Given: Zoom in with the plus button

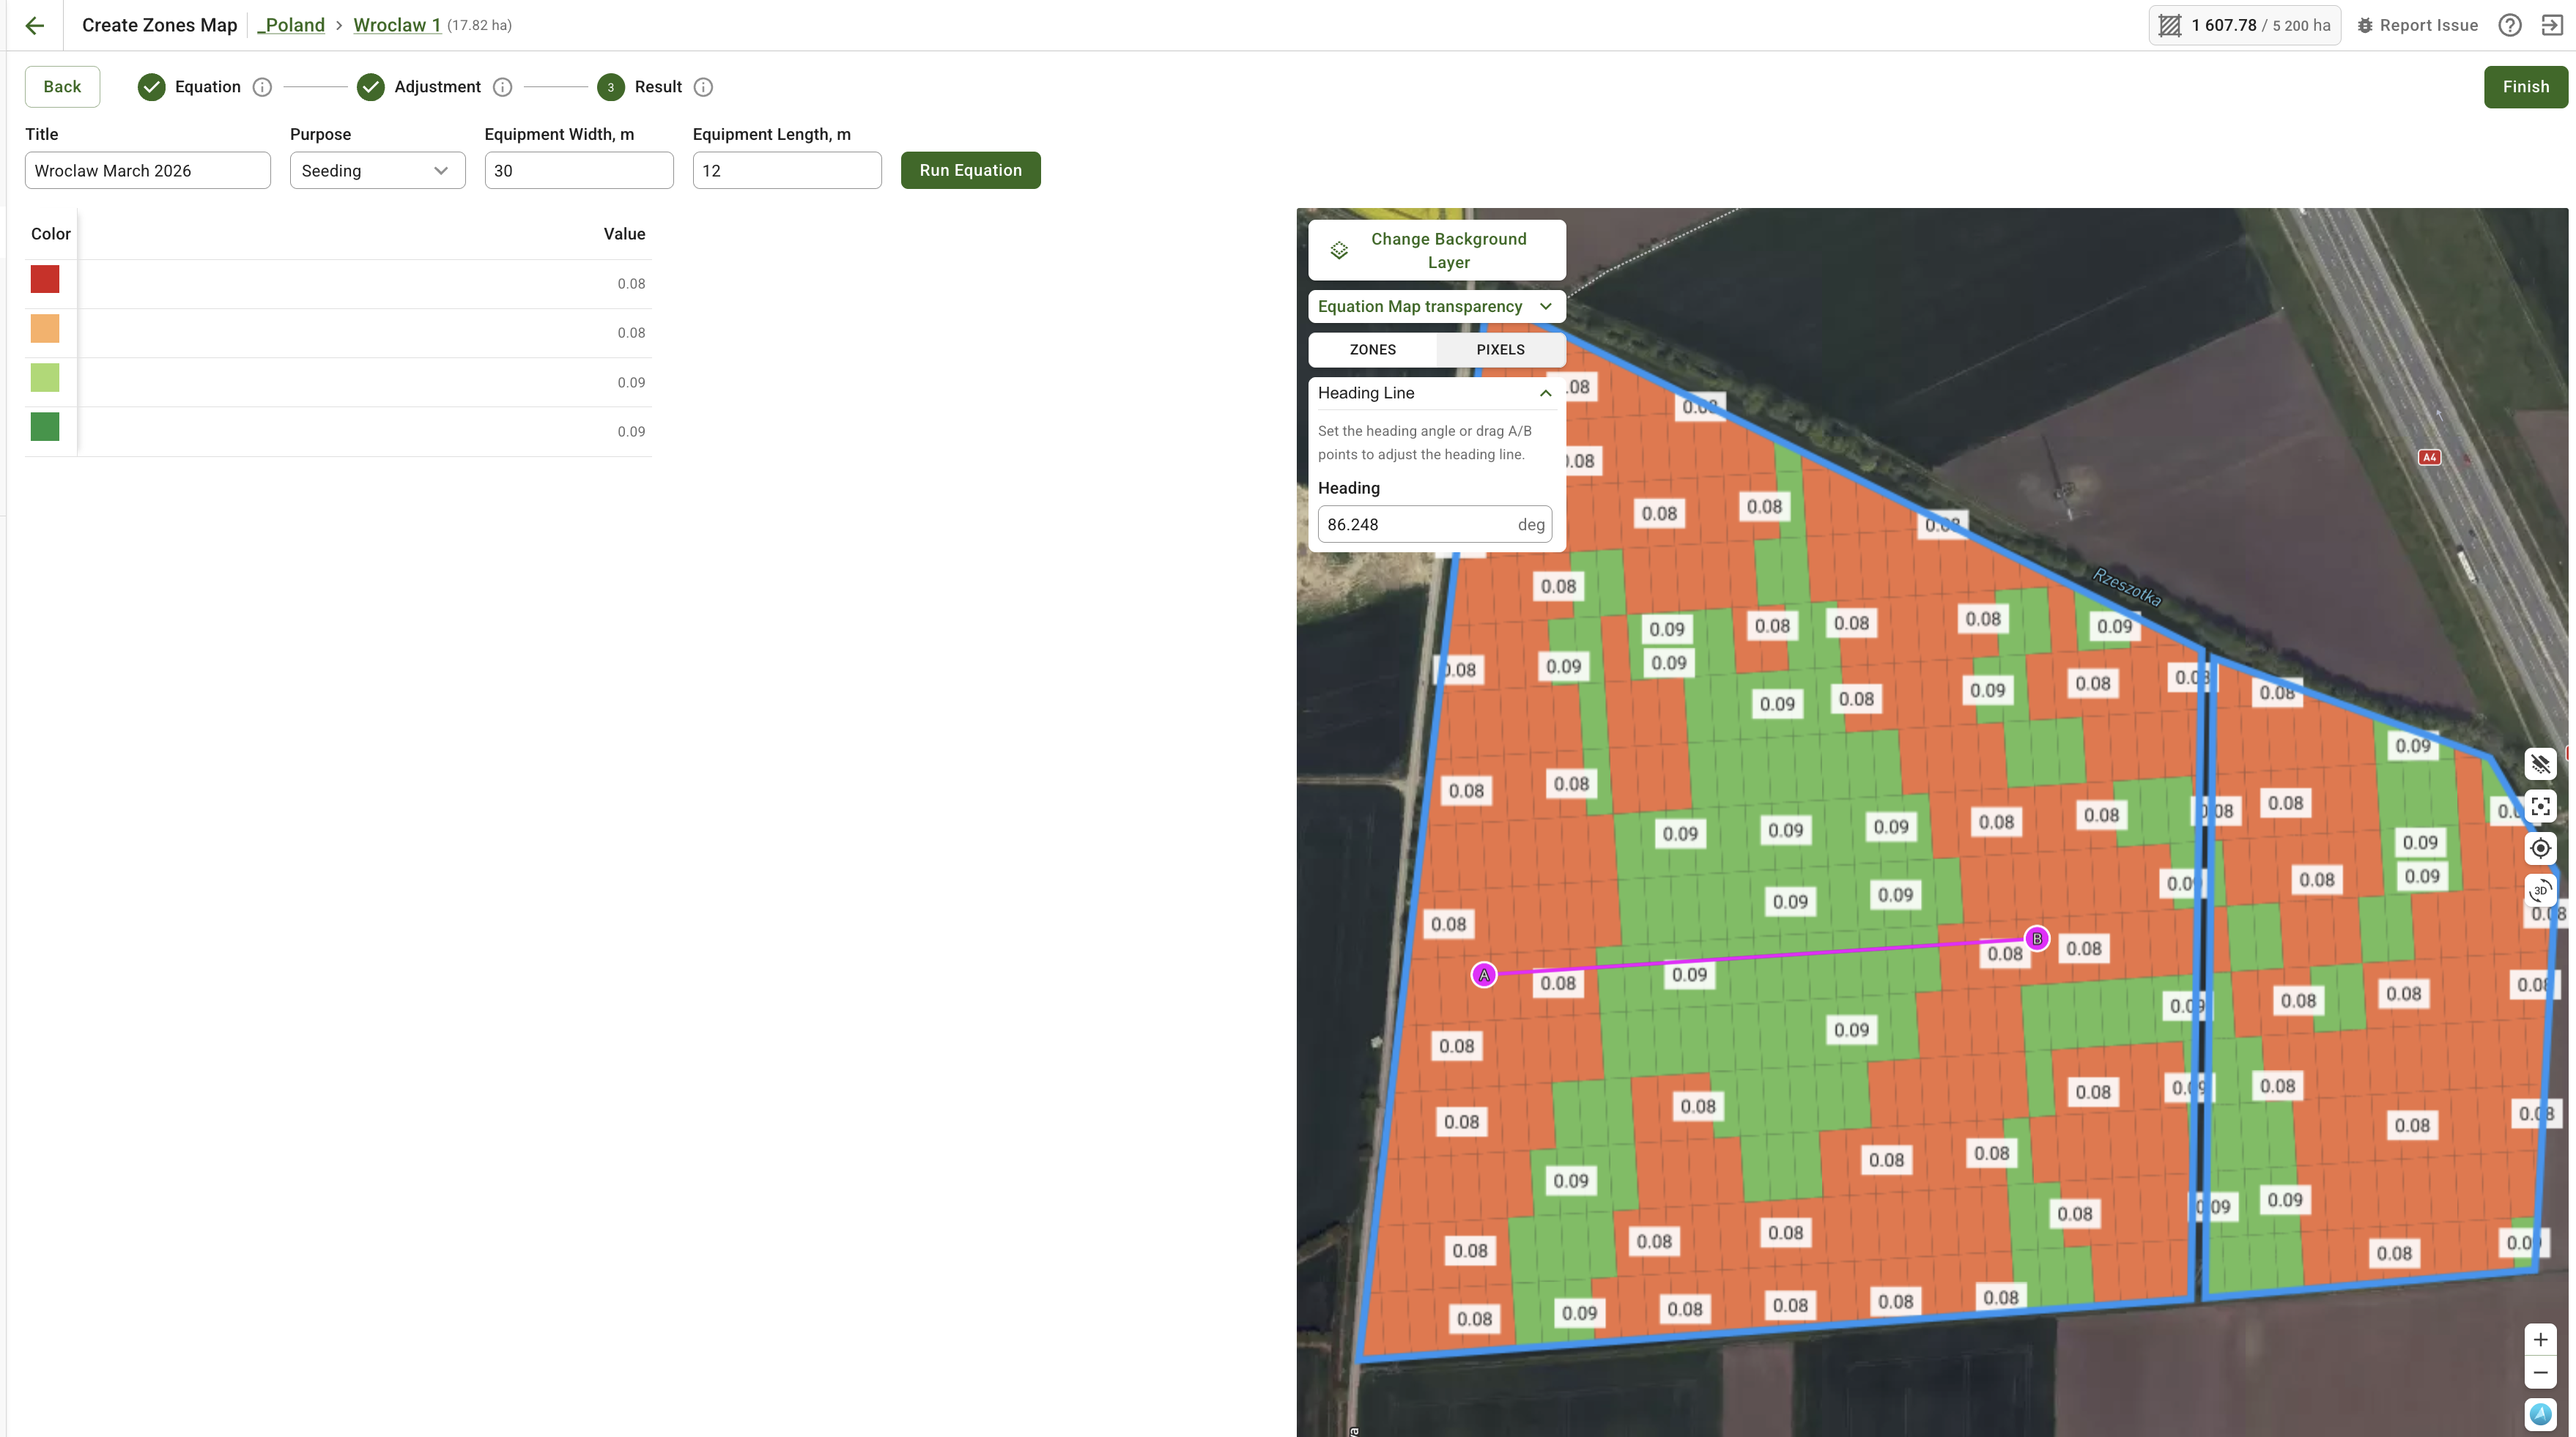Looking at the screenshot, I should [x=2540, y=1339].
